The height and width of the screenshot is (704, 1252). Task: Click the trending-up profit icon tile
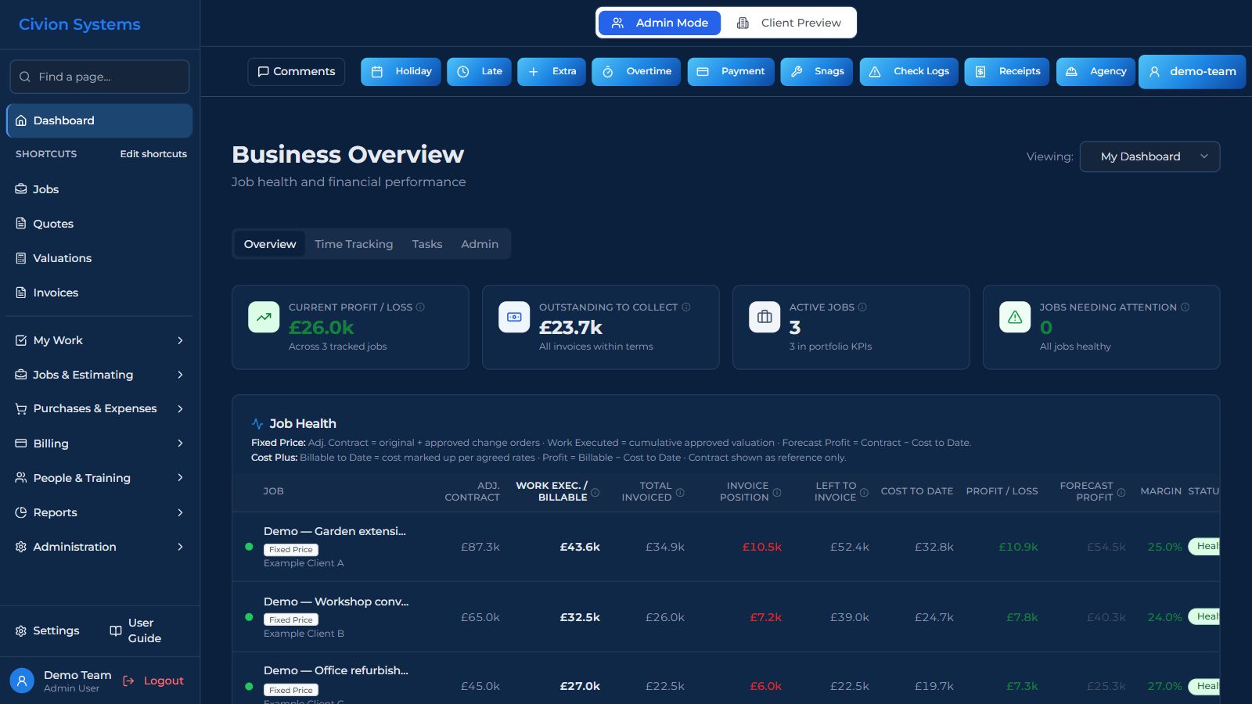click(x=264, y=317)
